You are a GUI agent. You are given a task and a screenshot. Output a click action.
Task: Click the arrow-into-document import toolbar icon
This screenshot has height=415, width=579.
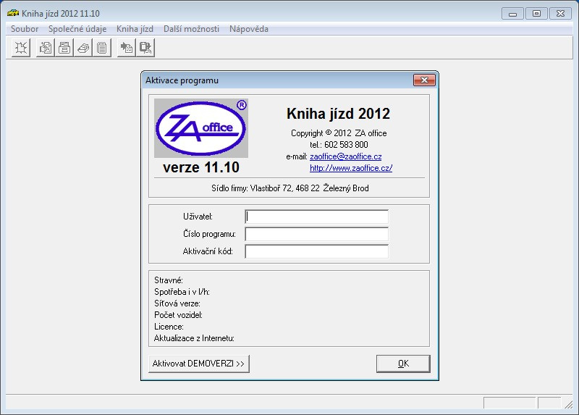point(126,48)
